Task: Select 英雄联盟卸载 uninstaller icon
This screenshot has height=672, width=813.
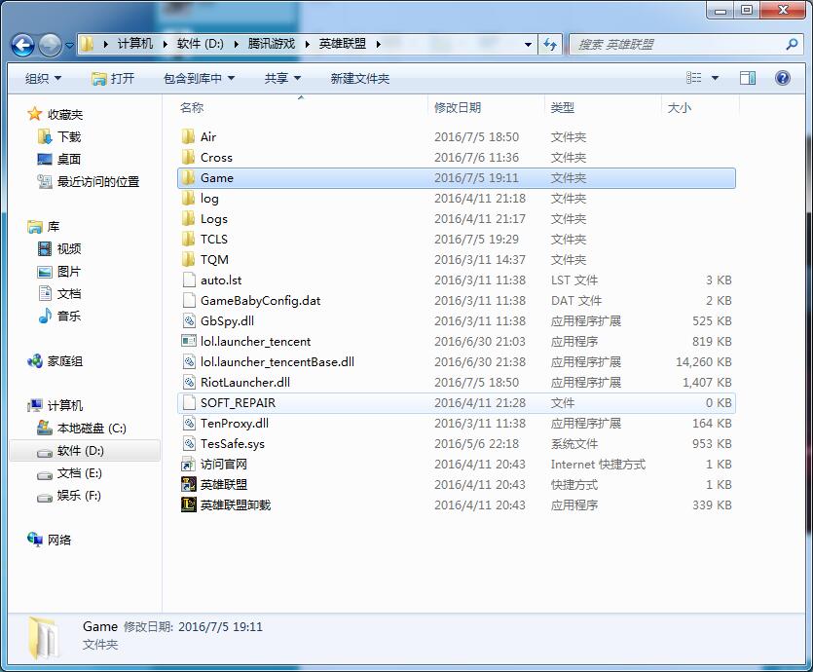Action: point(188,505)
